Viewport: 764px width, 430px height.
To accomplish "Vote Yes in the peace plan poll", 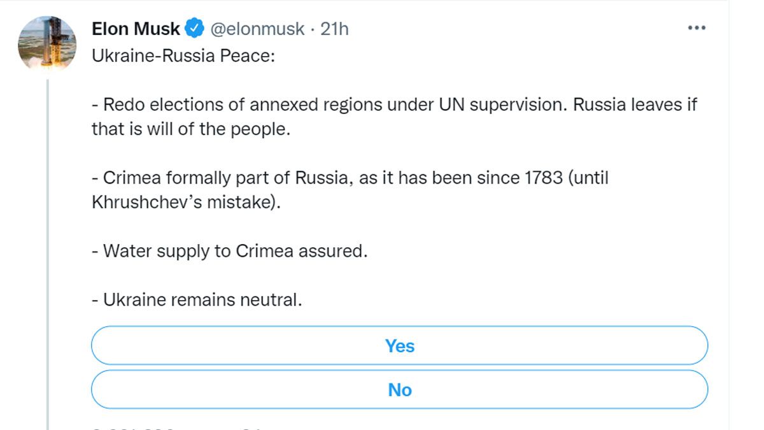I will click(x=400, y=345).
